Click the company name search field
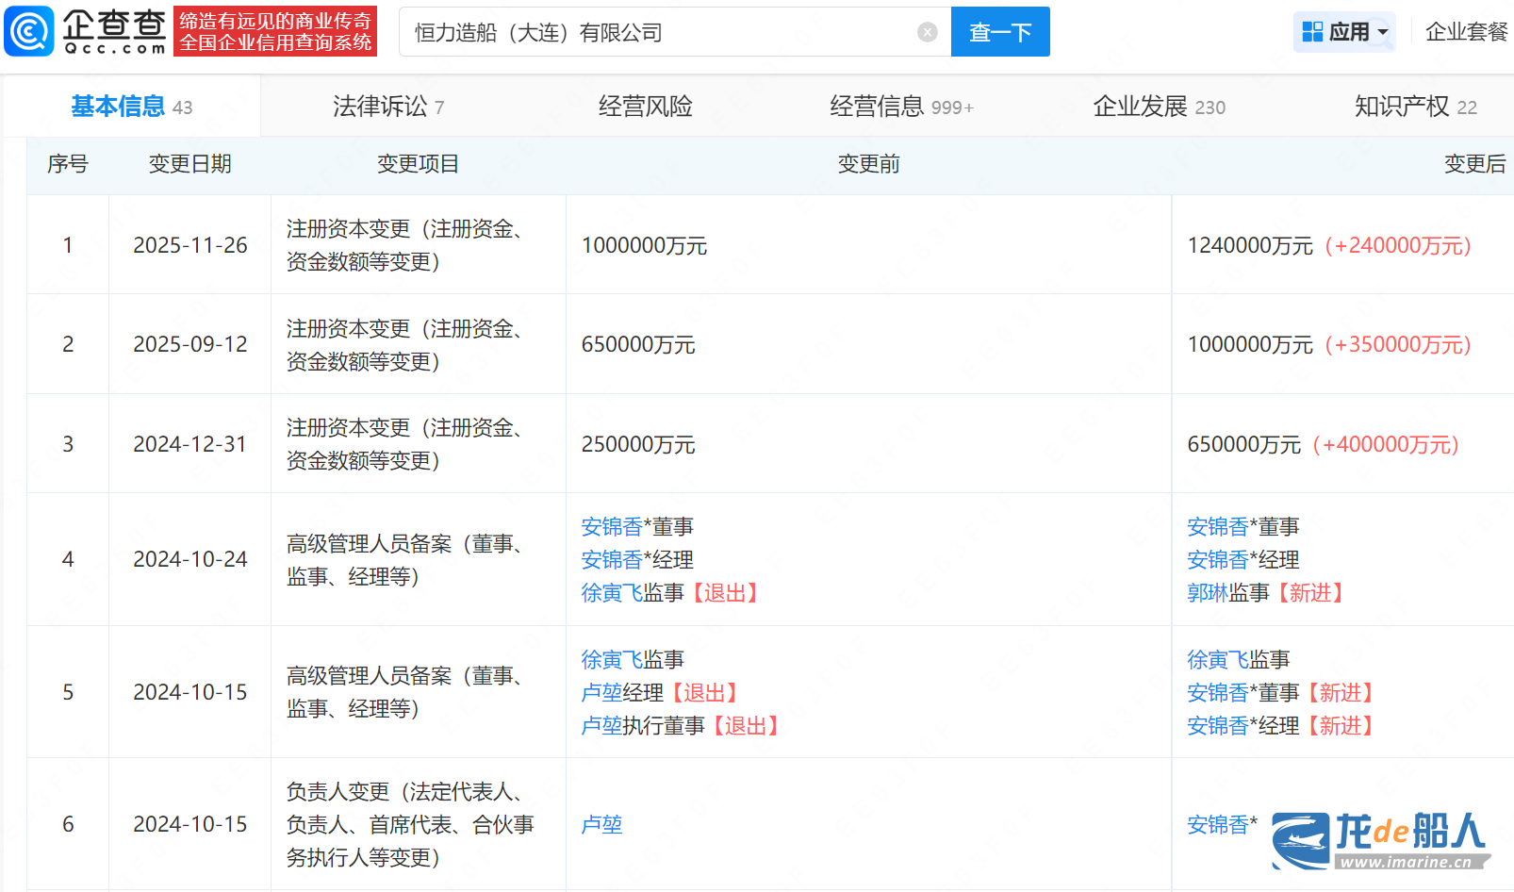This screenshot has height=892, width=1514. click(x=660, y=32)
